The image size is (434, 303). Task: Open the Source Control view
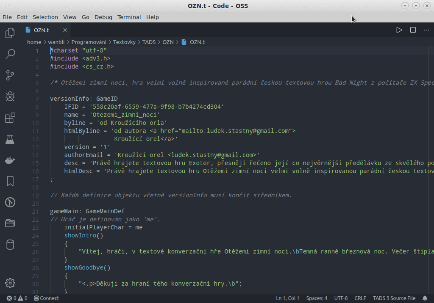click(x=10, y=75)
